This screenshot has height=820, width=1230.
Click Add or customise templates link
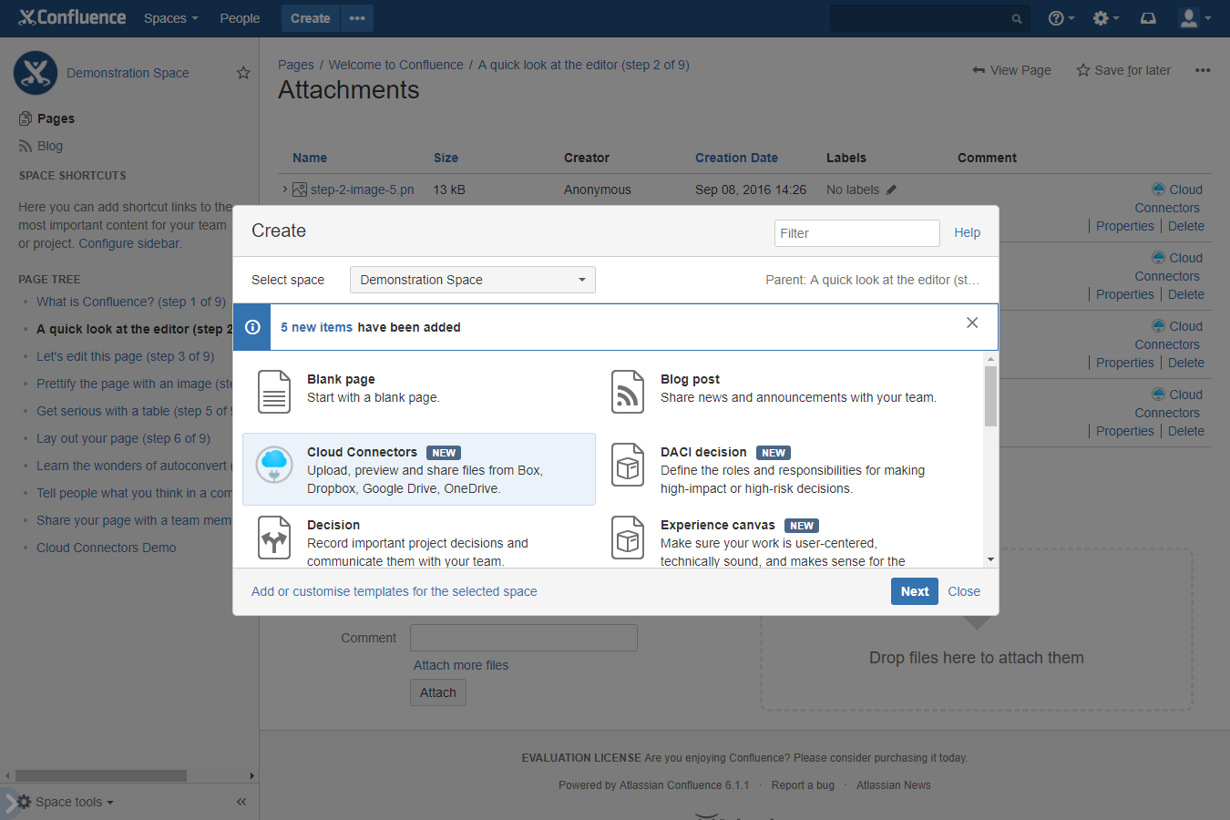pos(395,591)
